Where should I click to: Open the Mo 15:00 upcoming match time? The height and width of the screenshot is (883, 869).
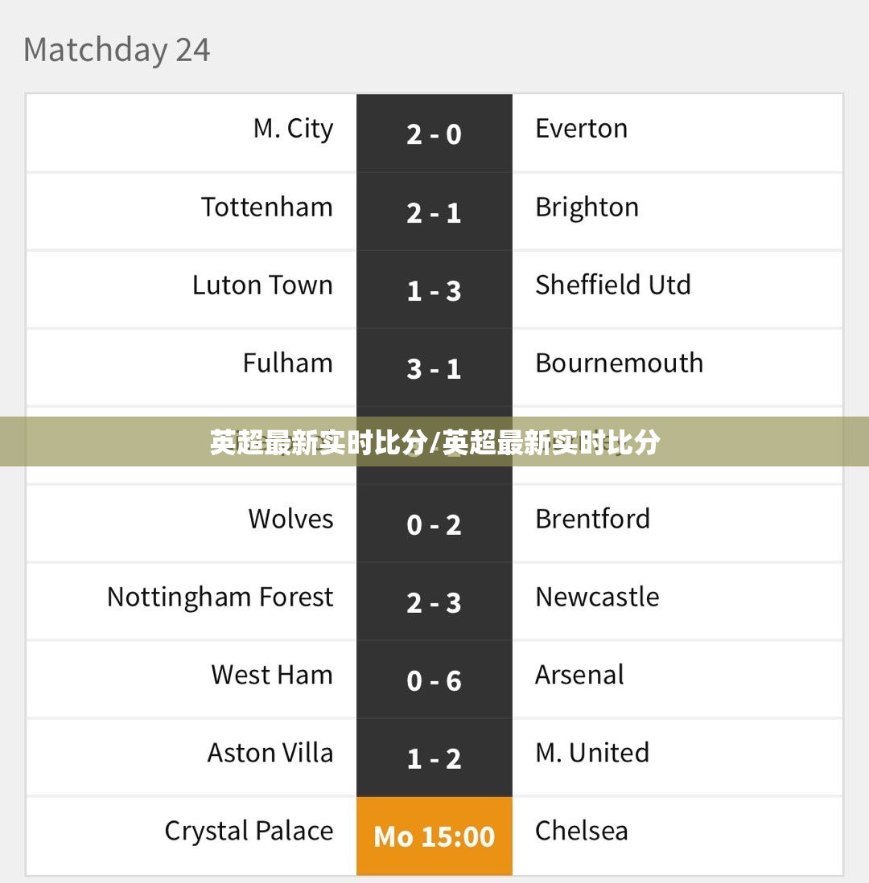[x=434, y=836]
